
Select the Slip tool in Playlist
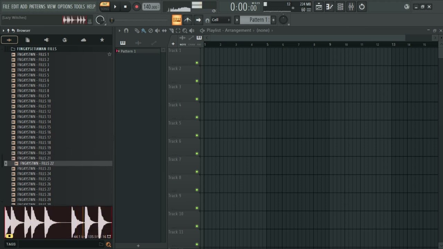coord(164,30)
